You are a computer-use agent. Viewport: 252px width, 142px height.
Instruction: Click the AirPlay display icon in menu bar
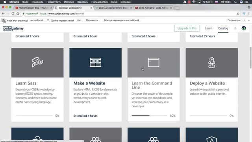199,2
